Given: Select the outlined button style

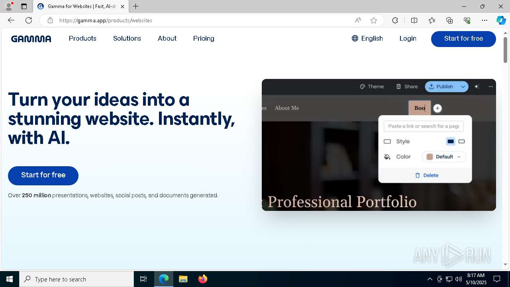Looking at the screenshot, I should tap(461, 142).
